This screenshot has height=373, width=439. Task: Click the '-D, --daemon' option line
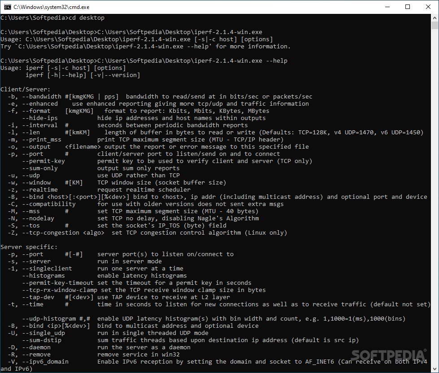99,347
